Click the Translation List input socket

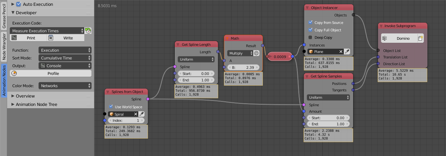[378, 57]
